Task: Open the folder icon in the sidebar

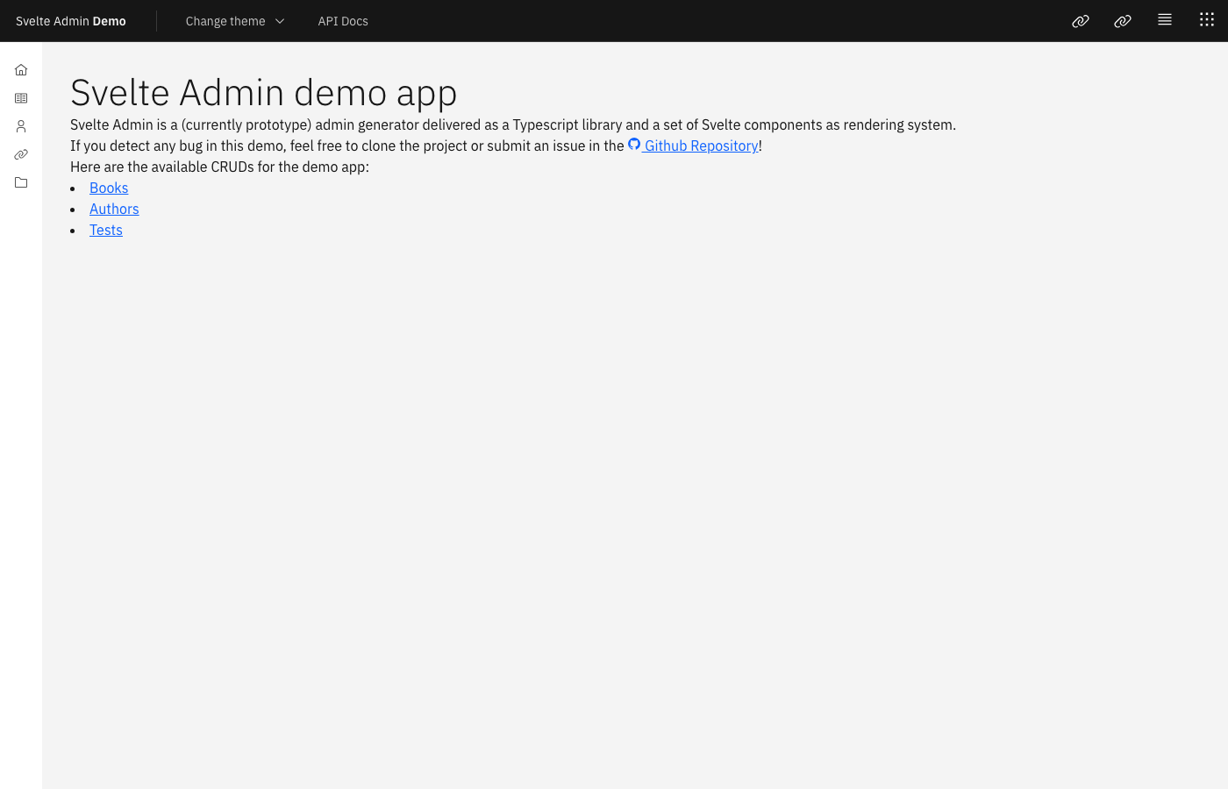Action: tap(21, 181)
